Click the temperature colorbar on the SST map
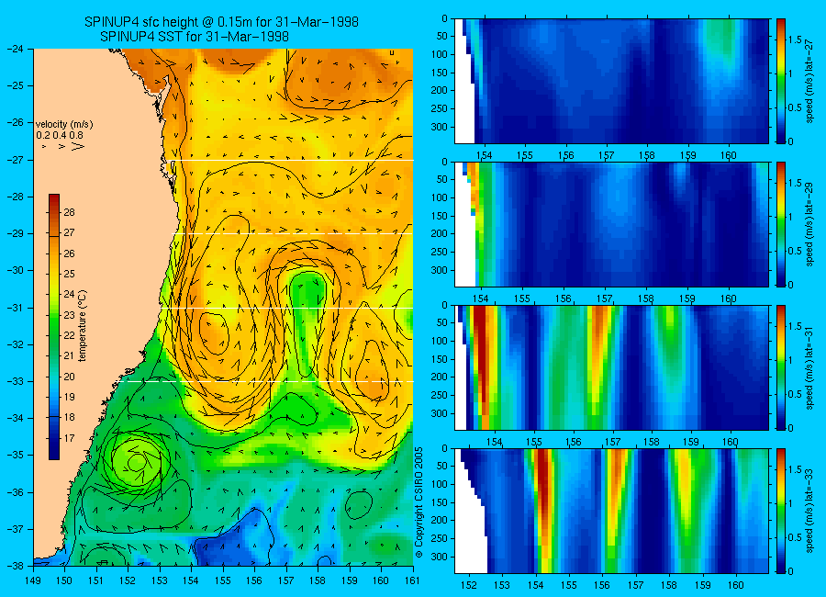This screenshot has width=826, height=597. pos(54,327)
